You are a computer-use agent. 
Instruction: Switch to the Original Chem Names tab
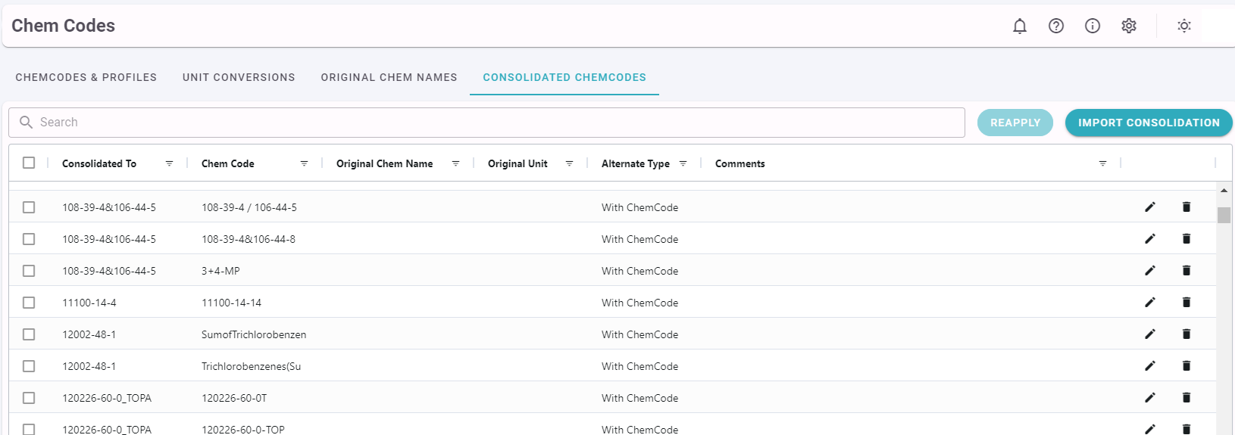[389, 77]
